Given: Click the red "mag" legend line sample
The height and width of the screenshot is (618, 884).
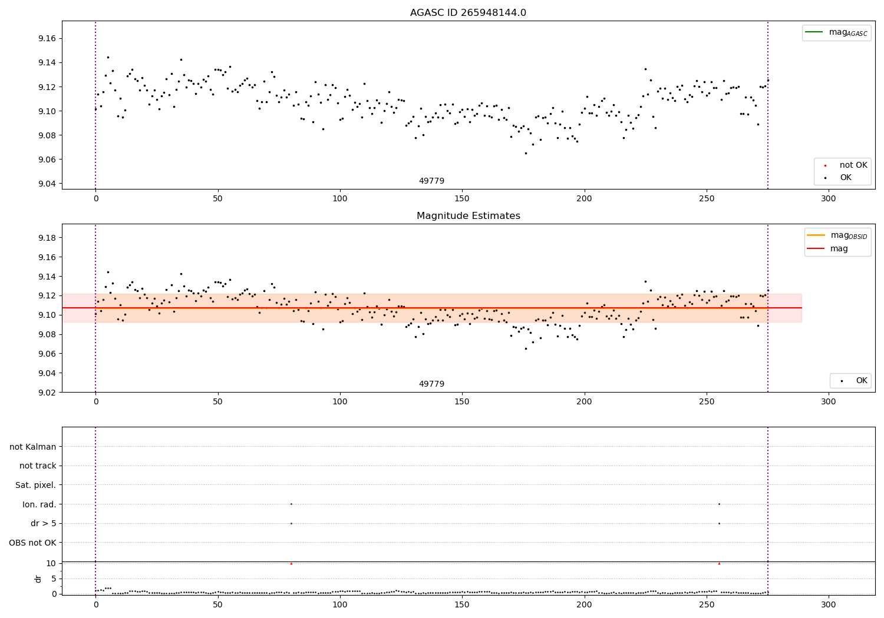Looking at the screenshot, I should click(x=816, y=249).
